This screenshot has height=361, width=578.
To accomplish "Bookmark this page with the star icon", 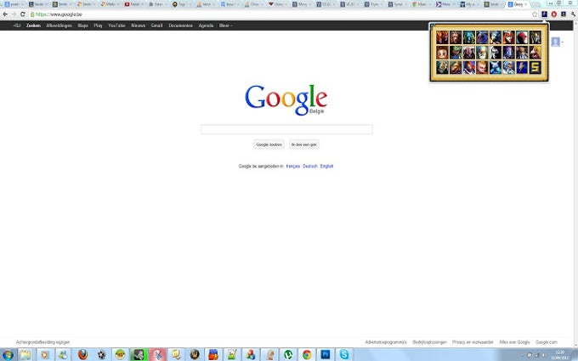I will click(535, 14).
